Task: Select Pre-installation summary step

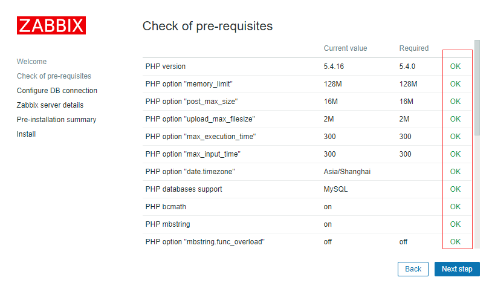Action: pos(56,120)
